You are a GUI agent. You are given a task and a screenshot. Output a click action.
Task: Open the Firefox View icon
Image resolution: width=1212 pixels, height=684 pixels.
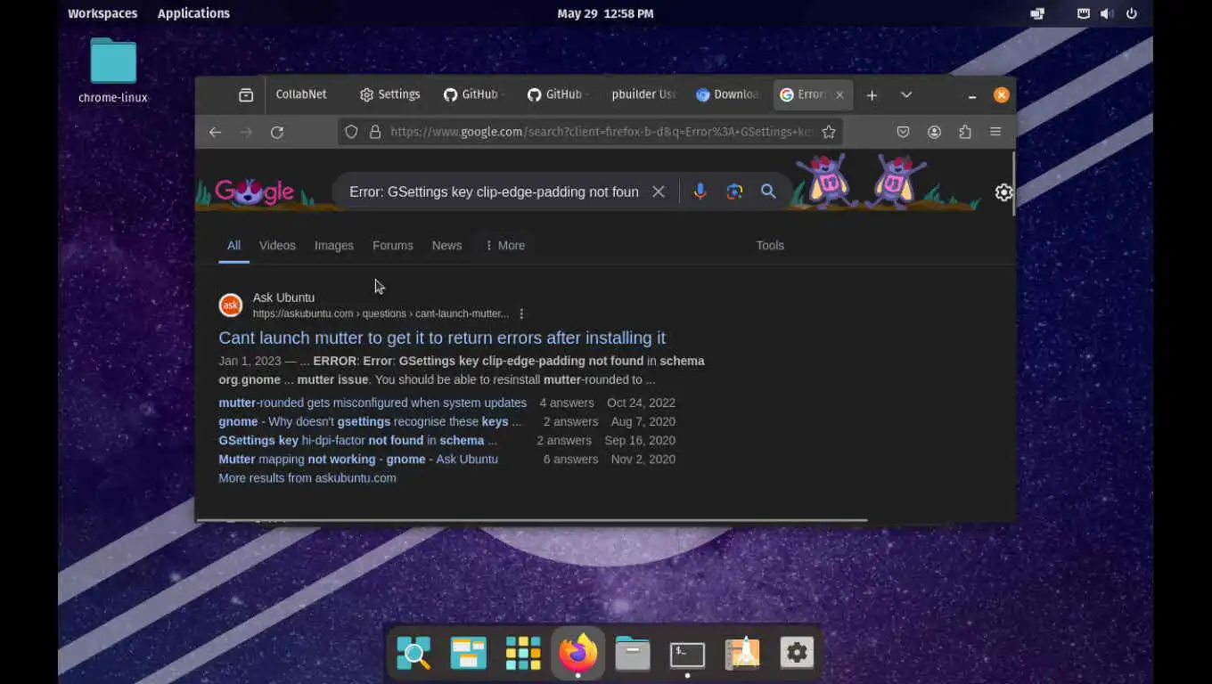[246, 94]
